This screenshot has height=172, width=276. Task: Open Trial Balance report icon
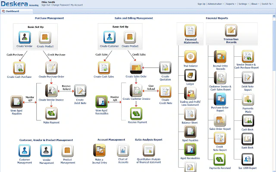click(191, 57)
